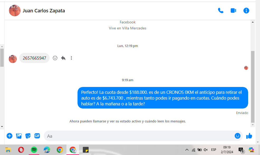Choose a sticker to send
This screenshot has height=155, width=260.
pyautogui.click(x=28, y=136)
